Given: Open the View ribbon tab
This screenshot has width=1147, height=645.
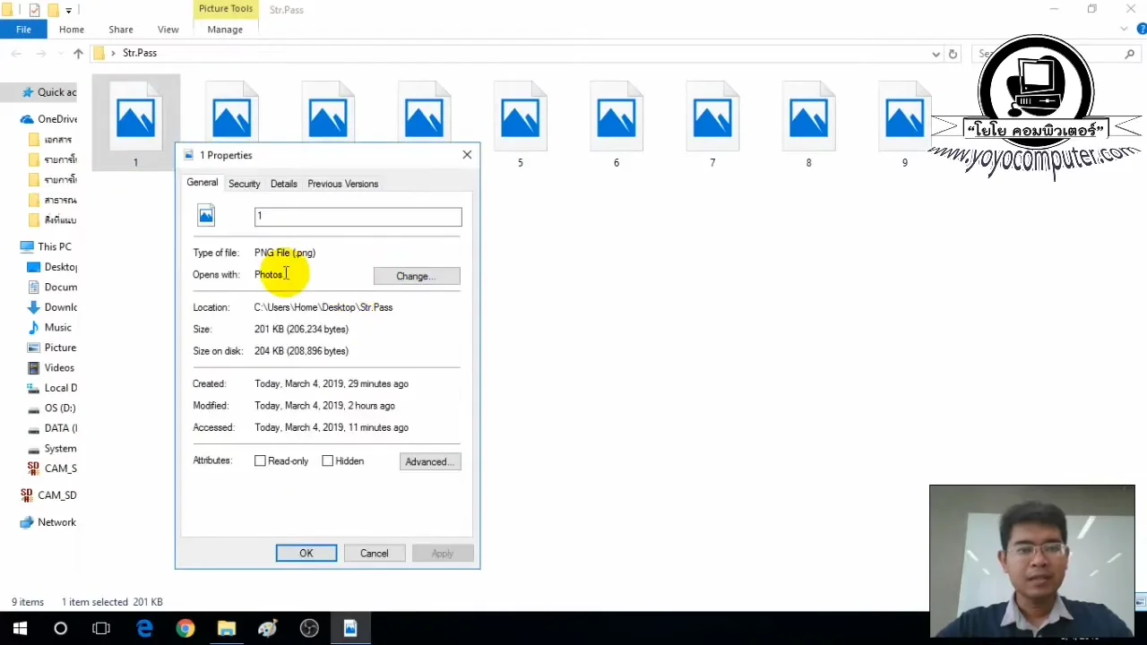Looking at the screenshot, I should pos(168,29).
